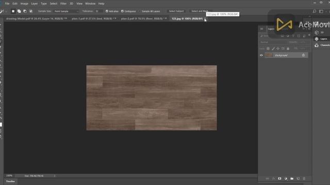Open the layer blend mode dropdown

273,42
